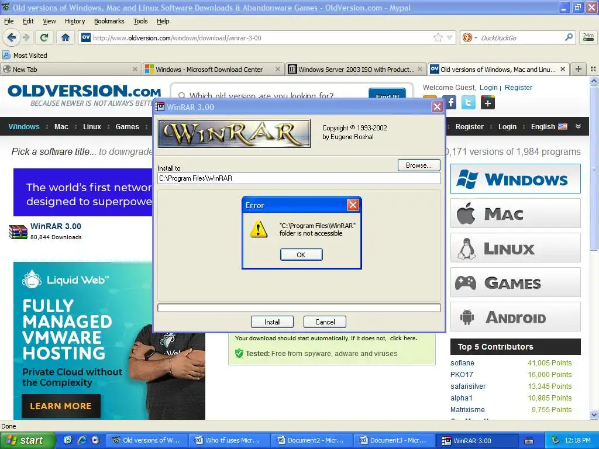Reload the page with the refresh icon
599x449 pixels.
coord(44,37)
